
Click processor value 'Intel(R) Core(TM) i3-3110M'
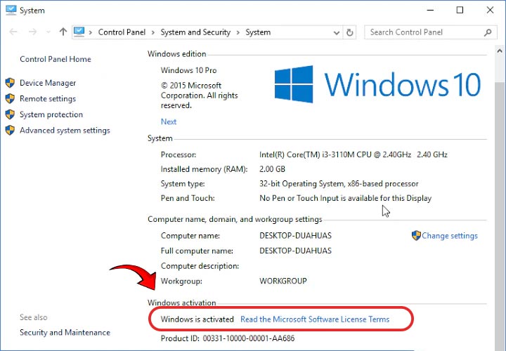(x=353, y=154)
